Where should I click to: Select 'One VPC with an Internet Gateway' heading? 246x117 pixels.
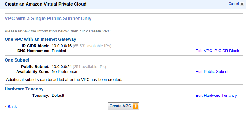[40, 39]
